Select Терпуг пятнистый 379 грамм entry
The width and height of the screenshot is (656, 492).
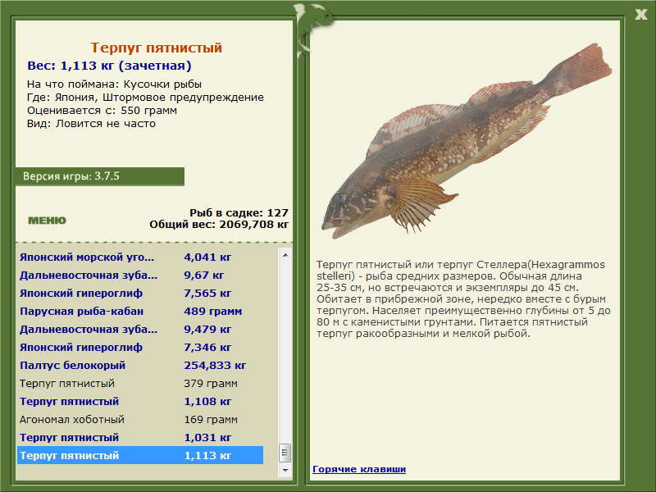[x=139, y=383]
